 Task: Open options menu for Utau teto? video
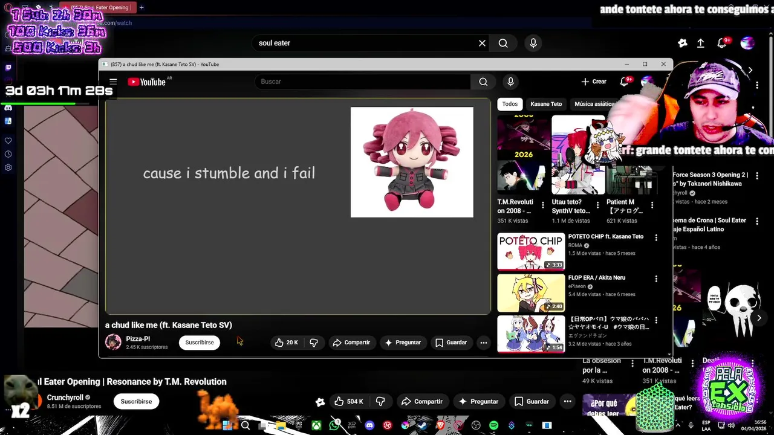(597, 205)
